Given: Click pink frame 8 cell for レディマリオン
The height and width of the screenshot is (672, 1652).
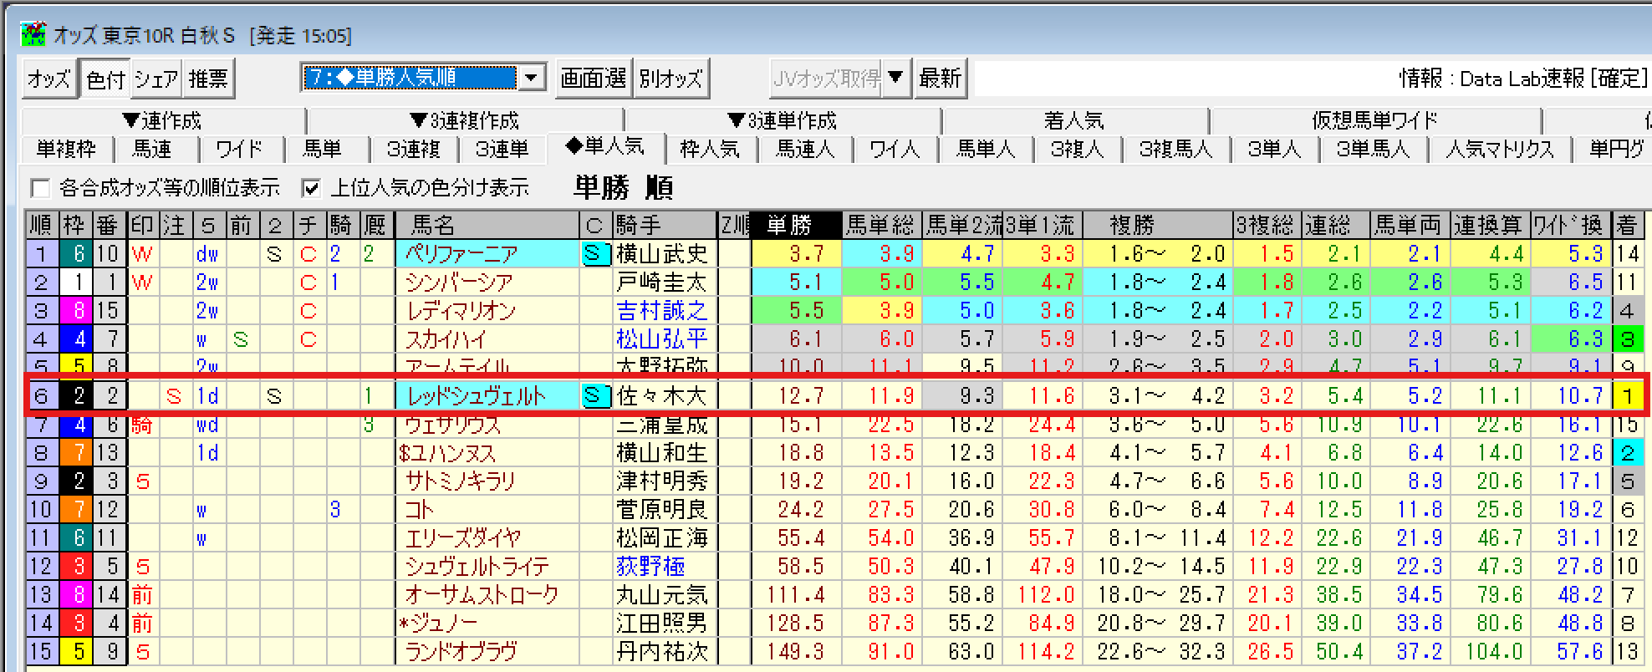Looking at the screenshot, I should pyautogui.click(x=79, y=311).
